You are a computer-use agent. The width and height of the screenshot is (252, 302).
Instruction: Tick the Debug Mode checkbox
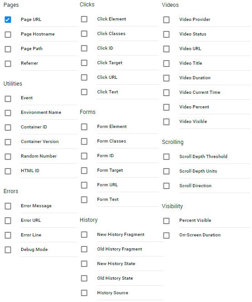(x=8, y=250)
